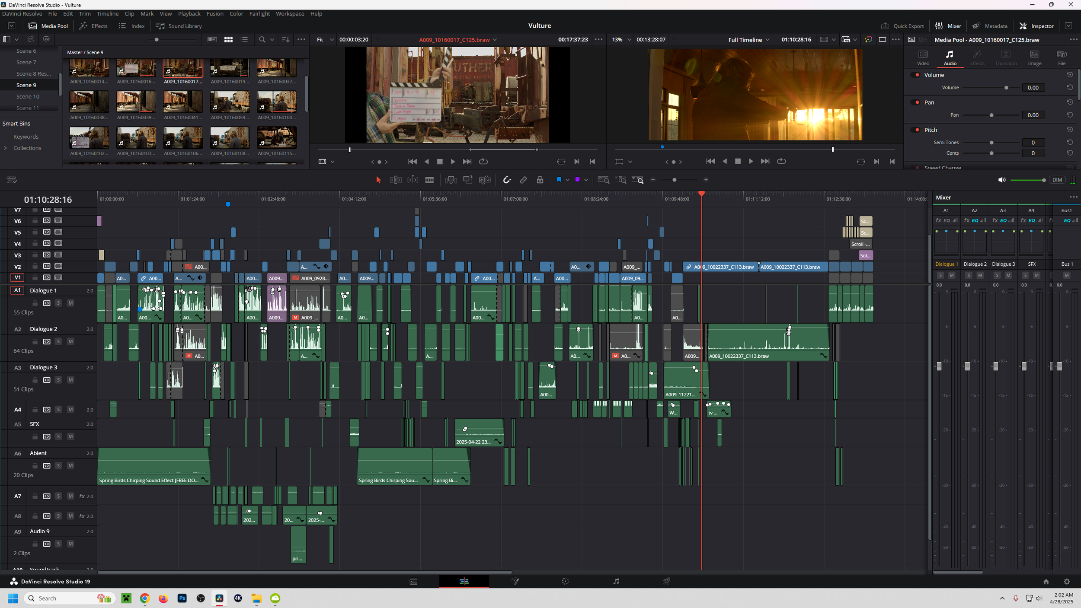This screenshot has width=1081, height=608.
Task: Expand the Collections smart bin
Action: point(6,148)
